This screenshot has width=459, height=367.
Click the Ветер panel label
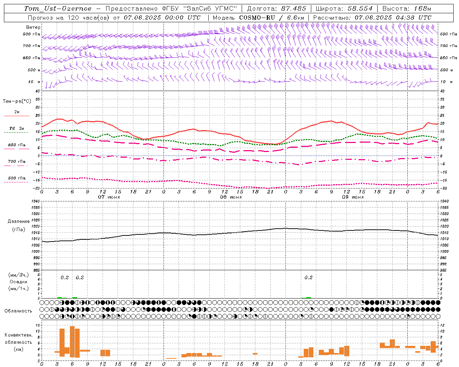click(33, 27)
